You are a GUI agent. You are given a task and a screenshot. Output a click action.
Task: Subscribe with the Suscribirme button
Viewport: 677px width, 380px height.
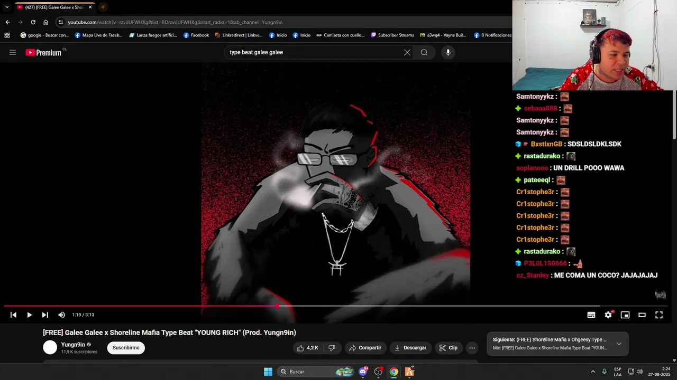tap(126, 348)
